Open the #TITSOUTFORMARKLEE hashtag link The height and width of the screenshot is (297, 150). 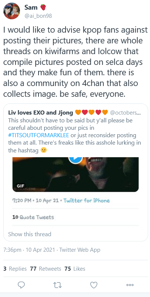(39, 135)
